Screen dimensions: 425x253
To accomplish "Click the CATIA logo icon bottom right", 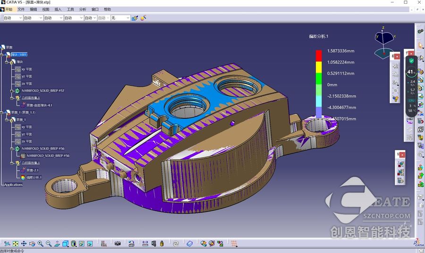I will (x=419, y=242).
